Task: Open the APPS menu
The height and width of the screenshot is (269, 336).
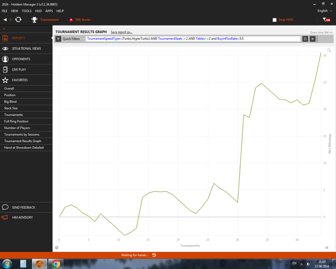Action: coord(49,11)
